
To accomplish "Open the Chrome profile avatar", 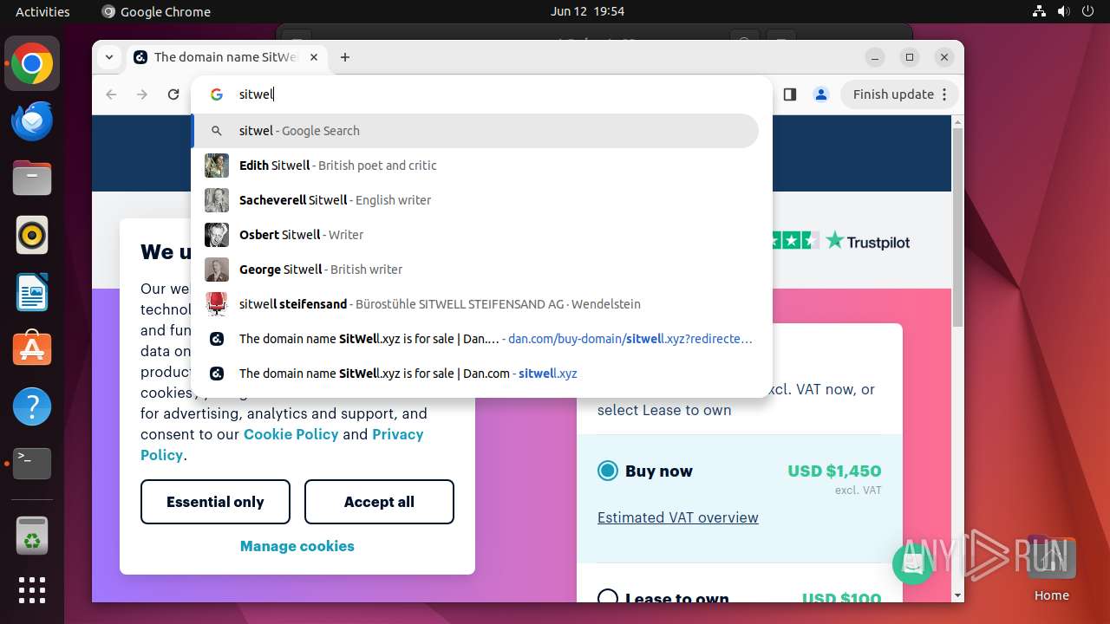I will coord(820,94).
